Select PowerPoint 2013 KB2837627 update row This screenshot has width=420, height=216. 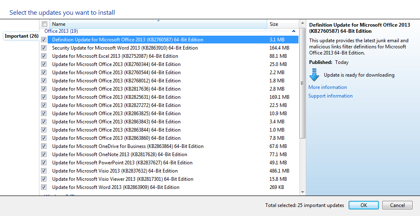(173, 163)
